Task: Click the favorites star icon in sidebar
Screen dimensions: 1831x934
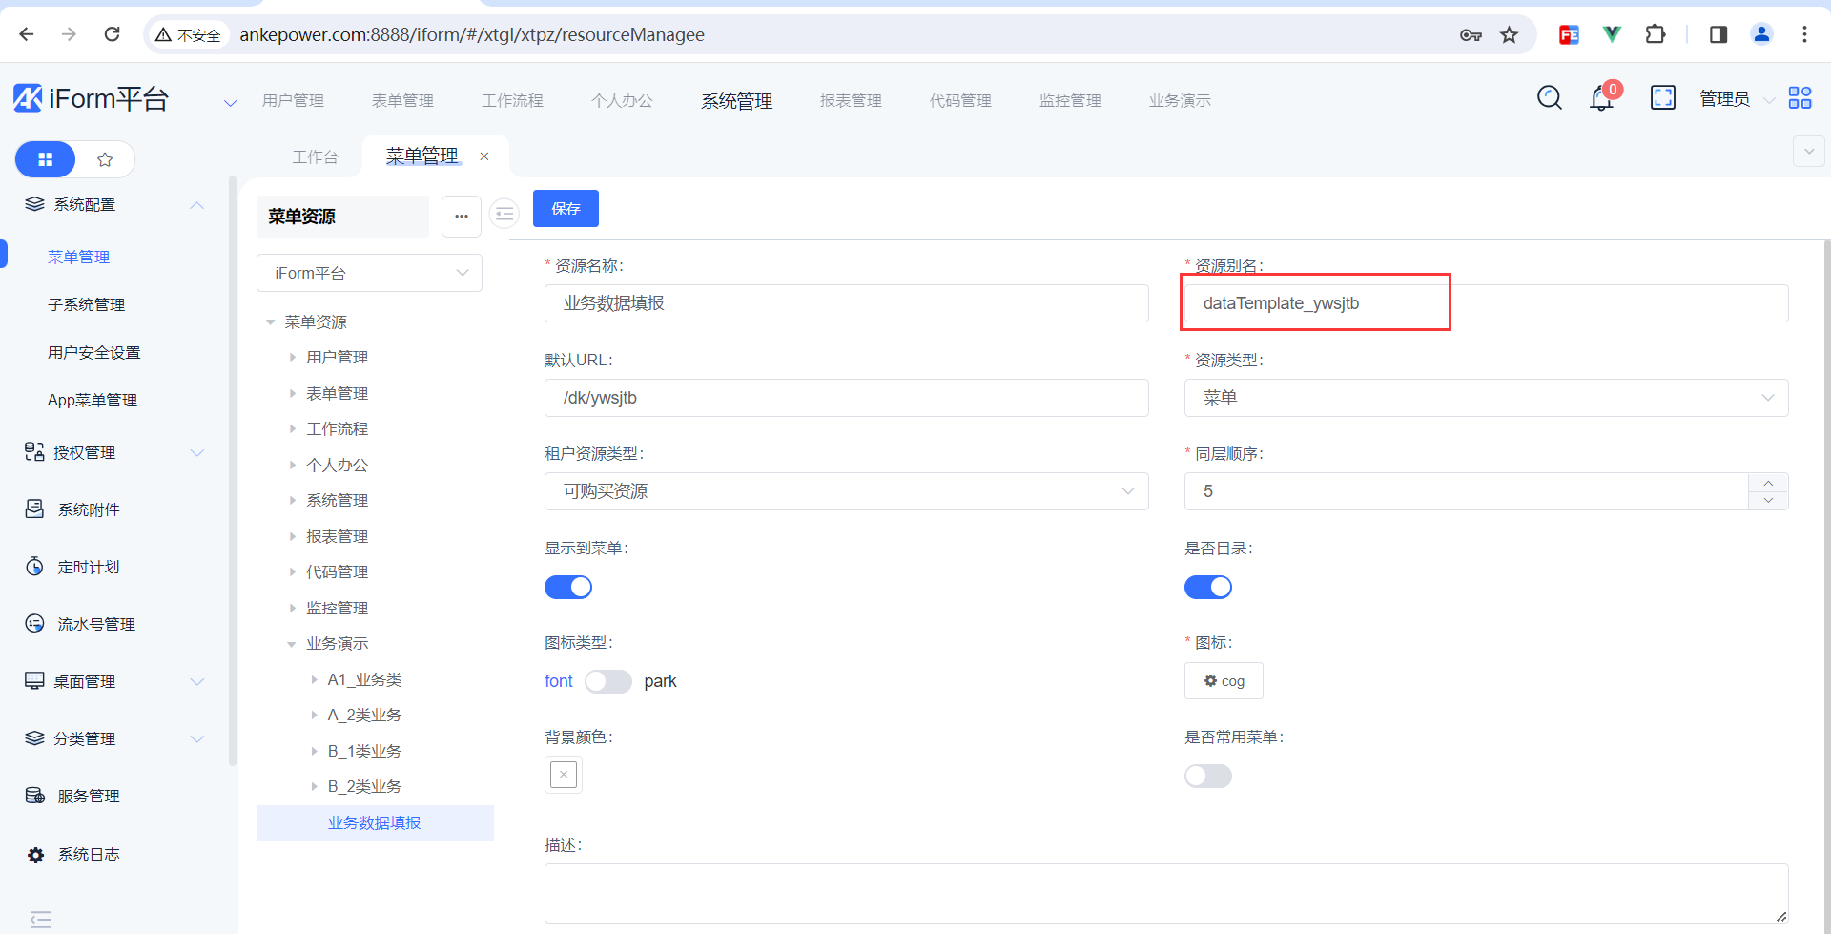Action: (x=105, y=159)
